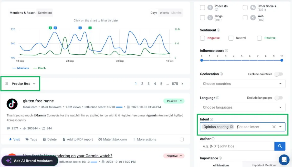292x167 pixels.
Task: Expand the Choose countries dropdown
Action: point(242,84)
